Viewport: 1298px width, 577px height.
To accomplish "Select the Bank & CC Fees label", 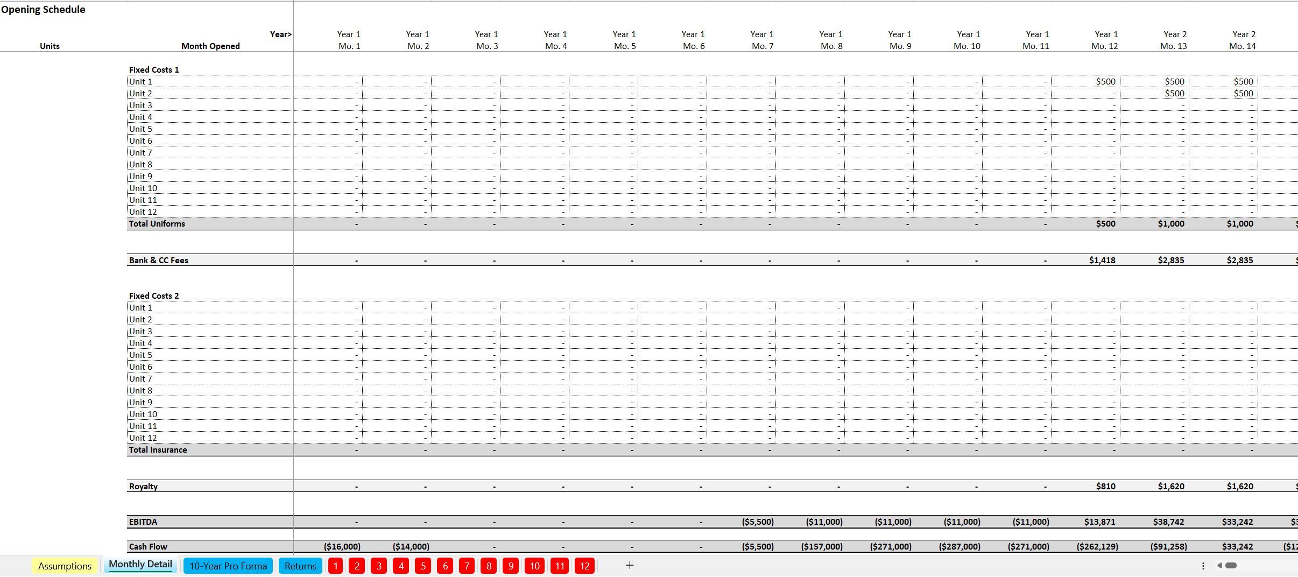I will pos(159,260).
